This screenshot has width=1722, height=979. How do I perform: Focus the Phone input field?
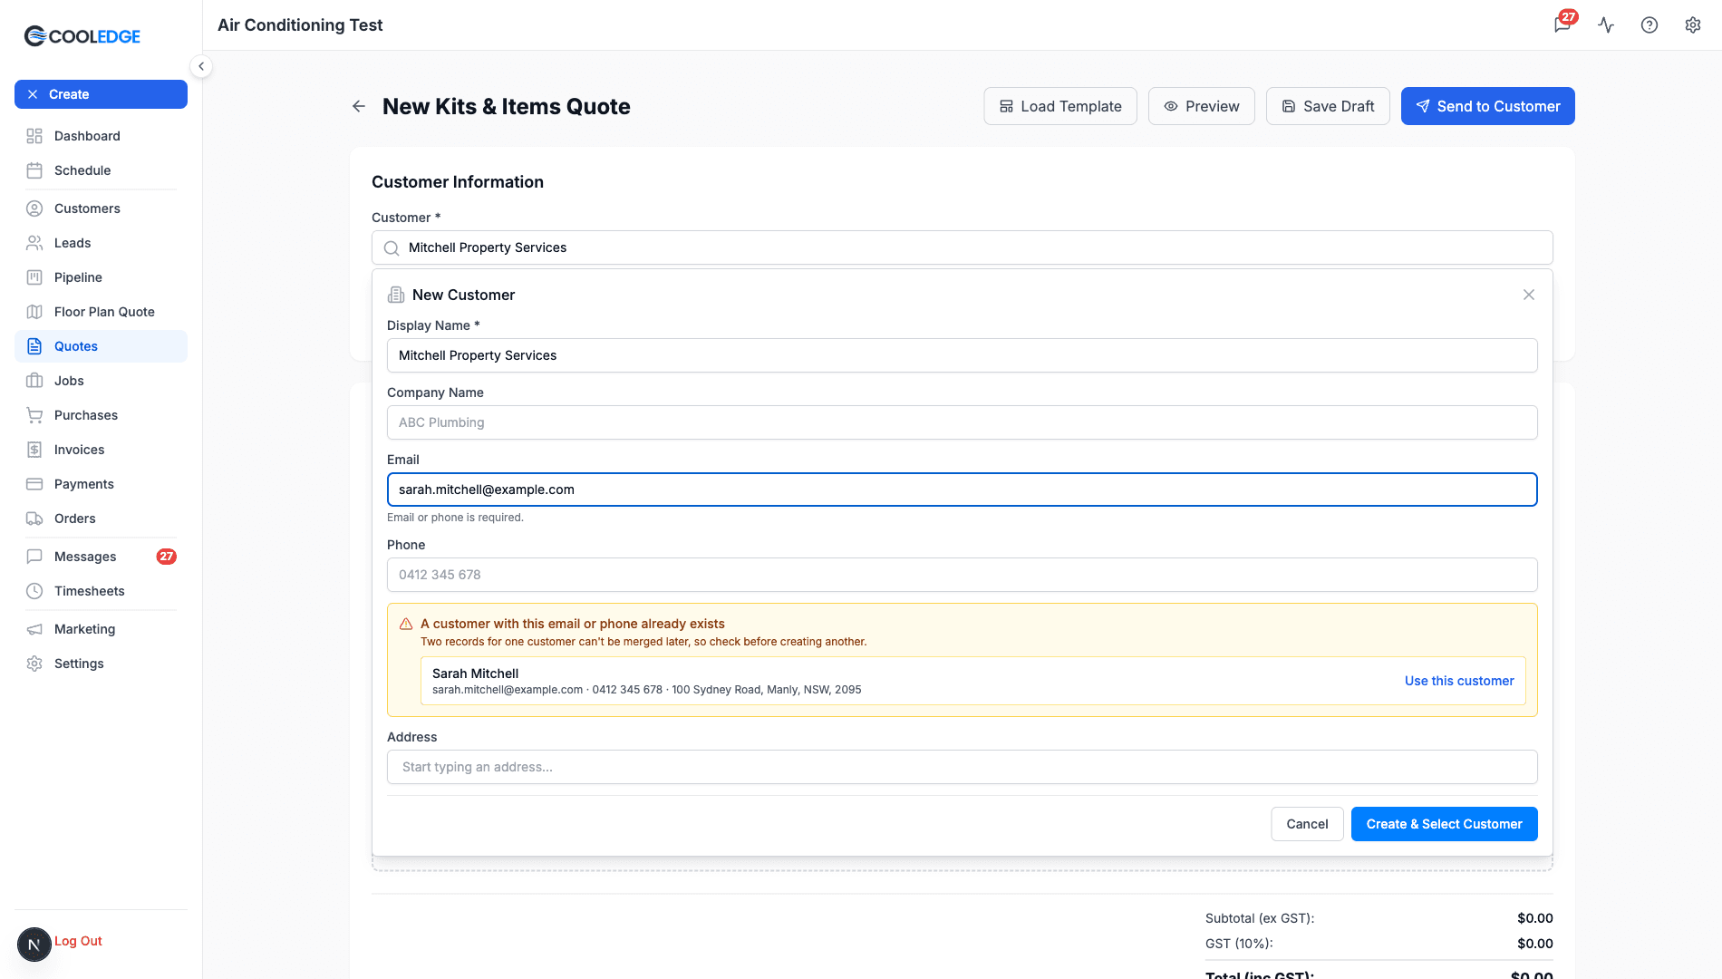point(963,575)
